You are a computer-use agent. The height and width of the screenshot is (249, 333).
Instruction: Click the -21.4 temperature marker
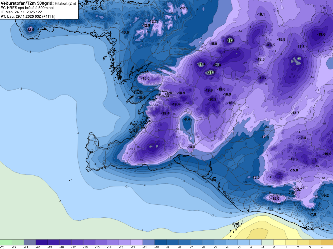pos(201,64)
